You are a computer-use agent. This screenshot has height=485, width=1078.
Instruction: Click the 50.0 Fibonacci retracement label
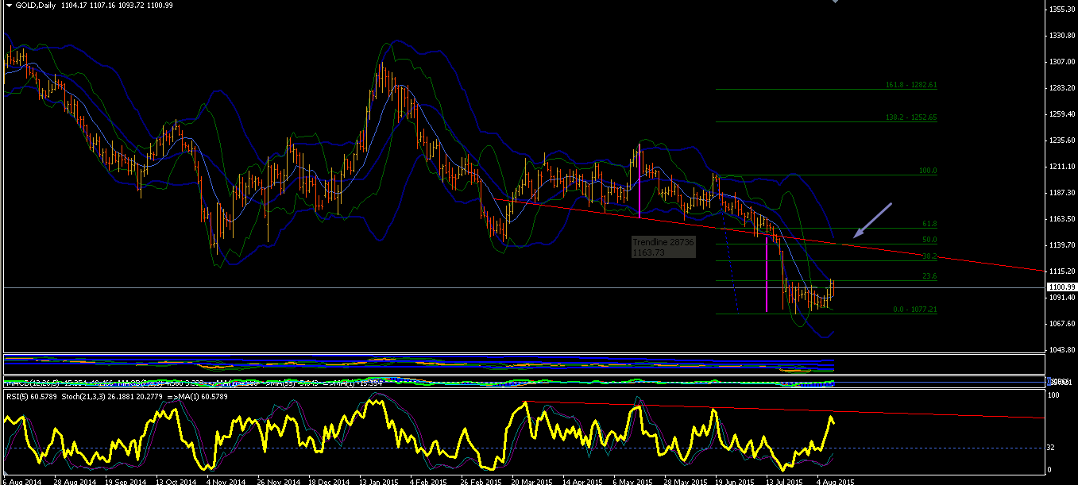(x=929, y=240)
